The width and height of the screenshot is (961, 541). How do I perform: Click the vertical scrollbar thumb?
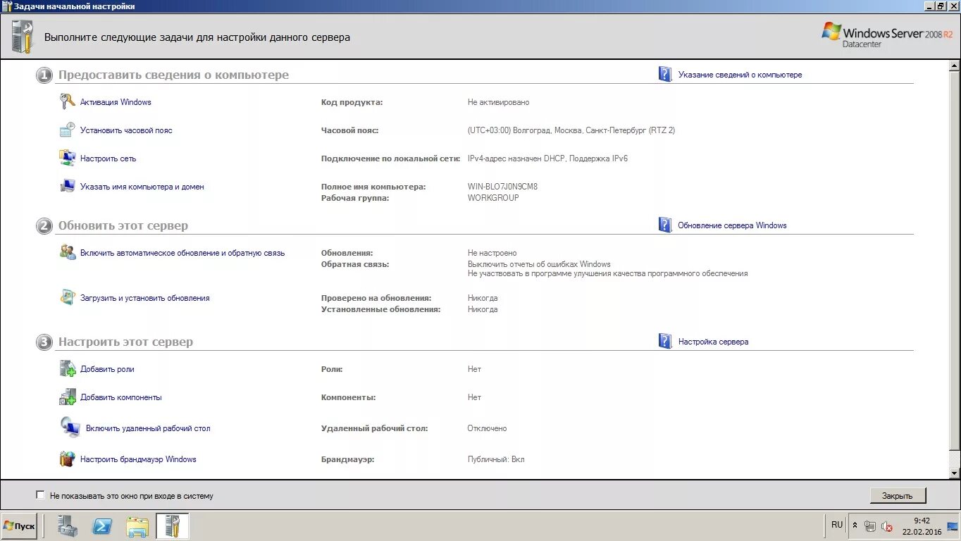[955, 261]
